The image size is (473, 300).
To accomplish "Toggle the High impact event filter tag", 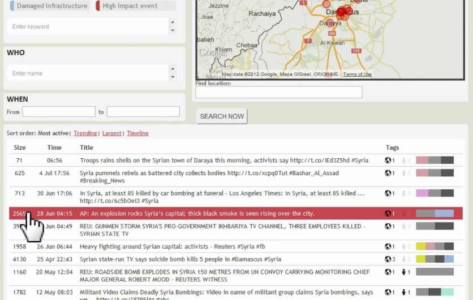I will coord(136,6).
